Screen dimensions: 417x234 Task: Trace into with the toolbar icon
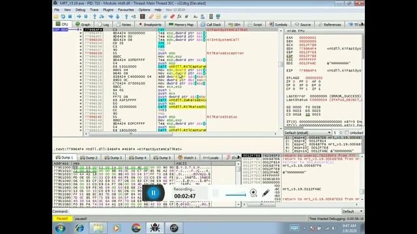pos(110,17)
